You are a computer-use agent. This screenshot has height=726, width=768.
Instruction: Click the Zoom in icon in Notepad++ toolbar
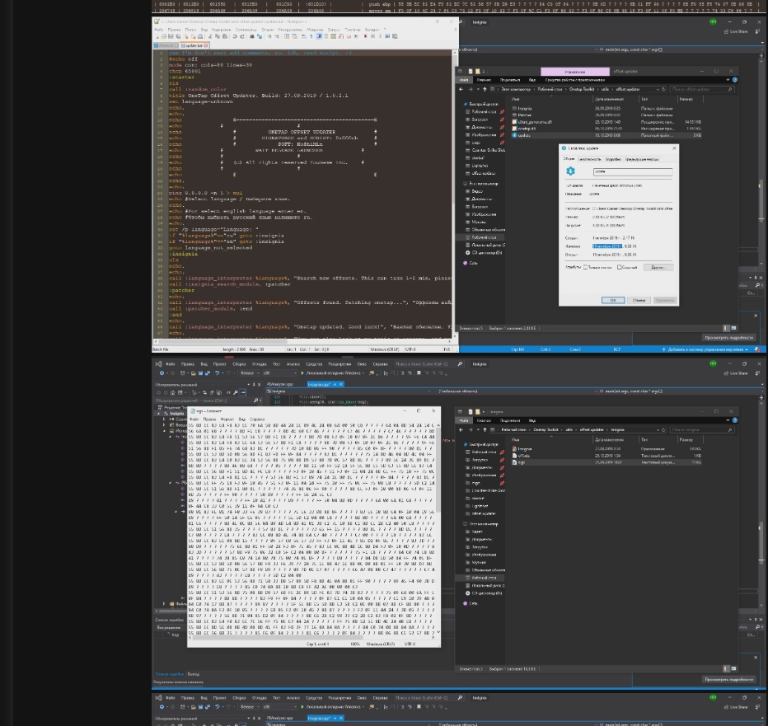[x=269, y=36]
